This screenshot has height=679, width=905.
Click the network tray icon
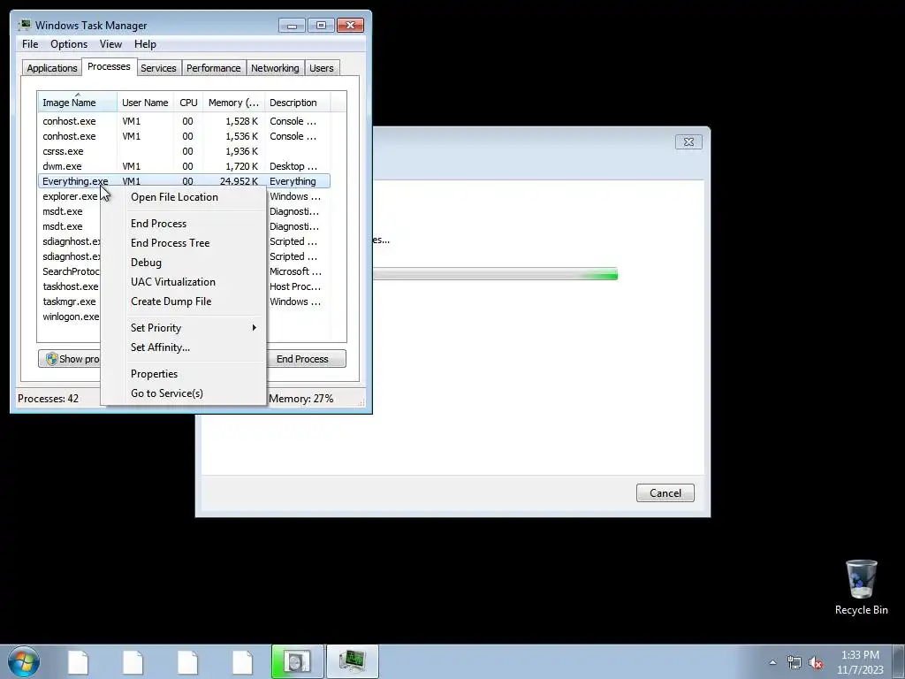[795, 662]
